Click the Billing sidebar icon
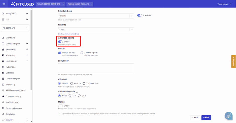The height and width of the screenshot is (123, 236). [3, 14]
